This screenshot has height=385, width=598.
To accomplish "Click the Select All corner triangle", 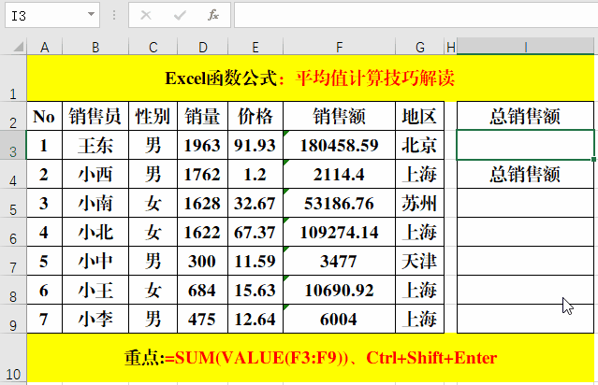I will point(18,47).
